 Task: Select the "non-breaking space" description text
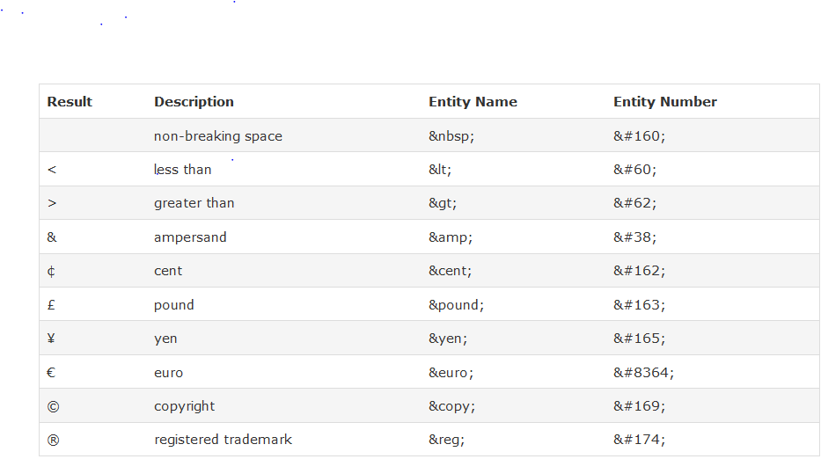pos(218,136)
